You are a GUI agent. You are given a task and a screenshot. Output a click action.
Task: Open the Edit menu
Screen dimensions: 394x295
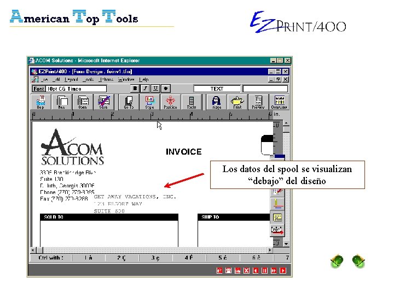coord(56,80)
